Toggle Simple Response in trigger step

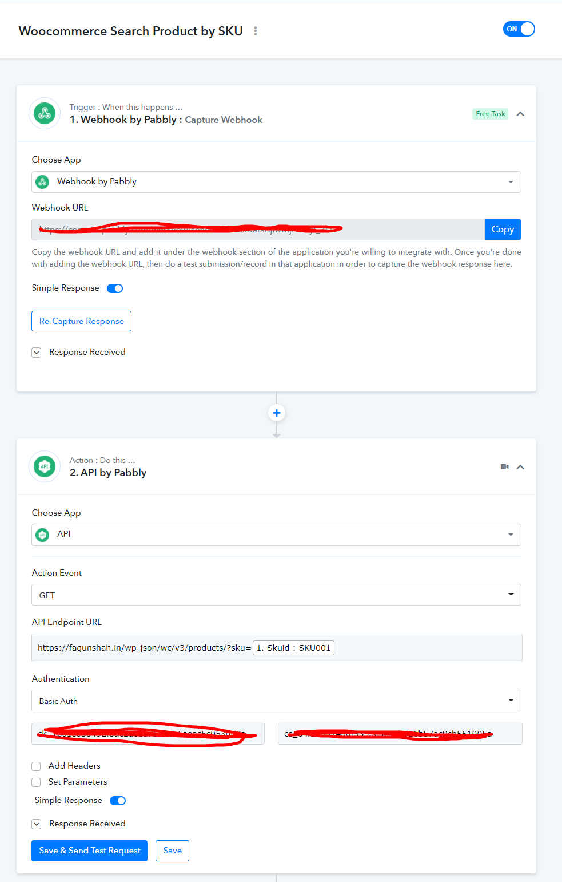[x=115, y=288]
